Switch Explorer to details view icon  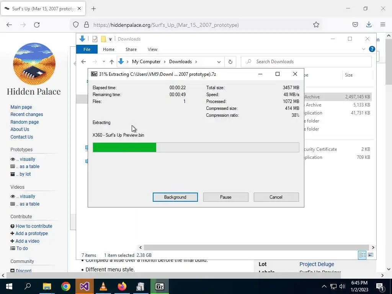(362, 255)
